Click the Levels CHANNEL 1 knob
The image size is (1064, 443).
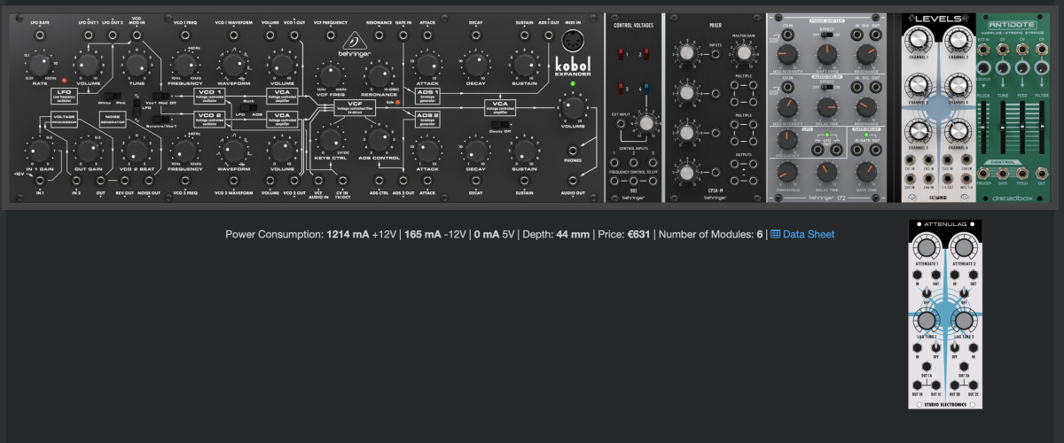[918, 40]
